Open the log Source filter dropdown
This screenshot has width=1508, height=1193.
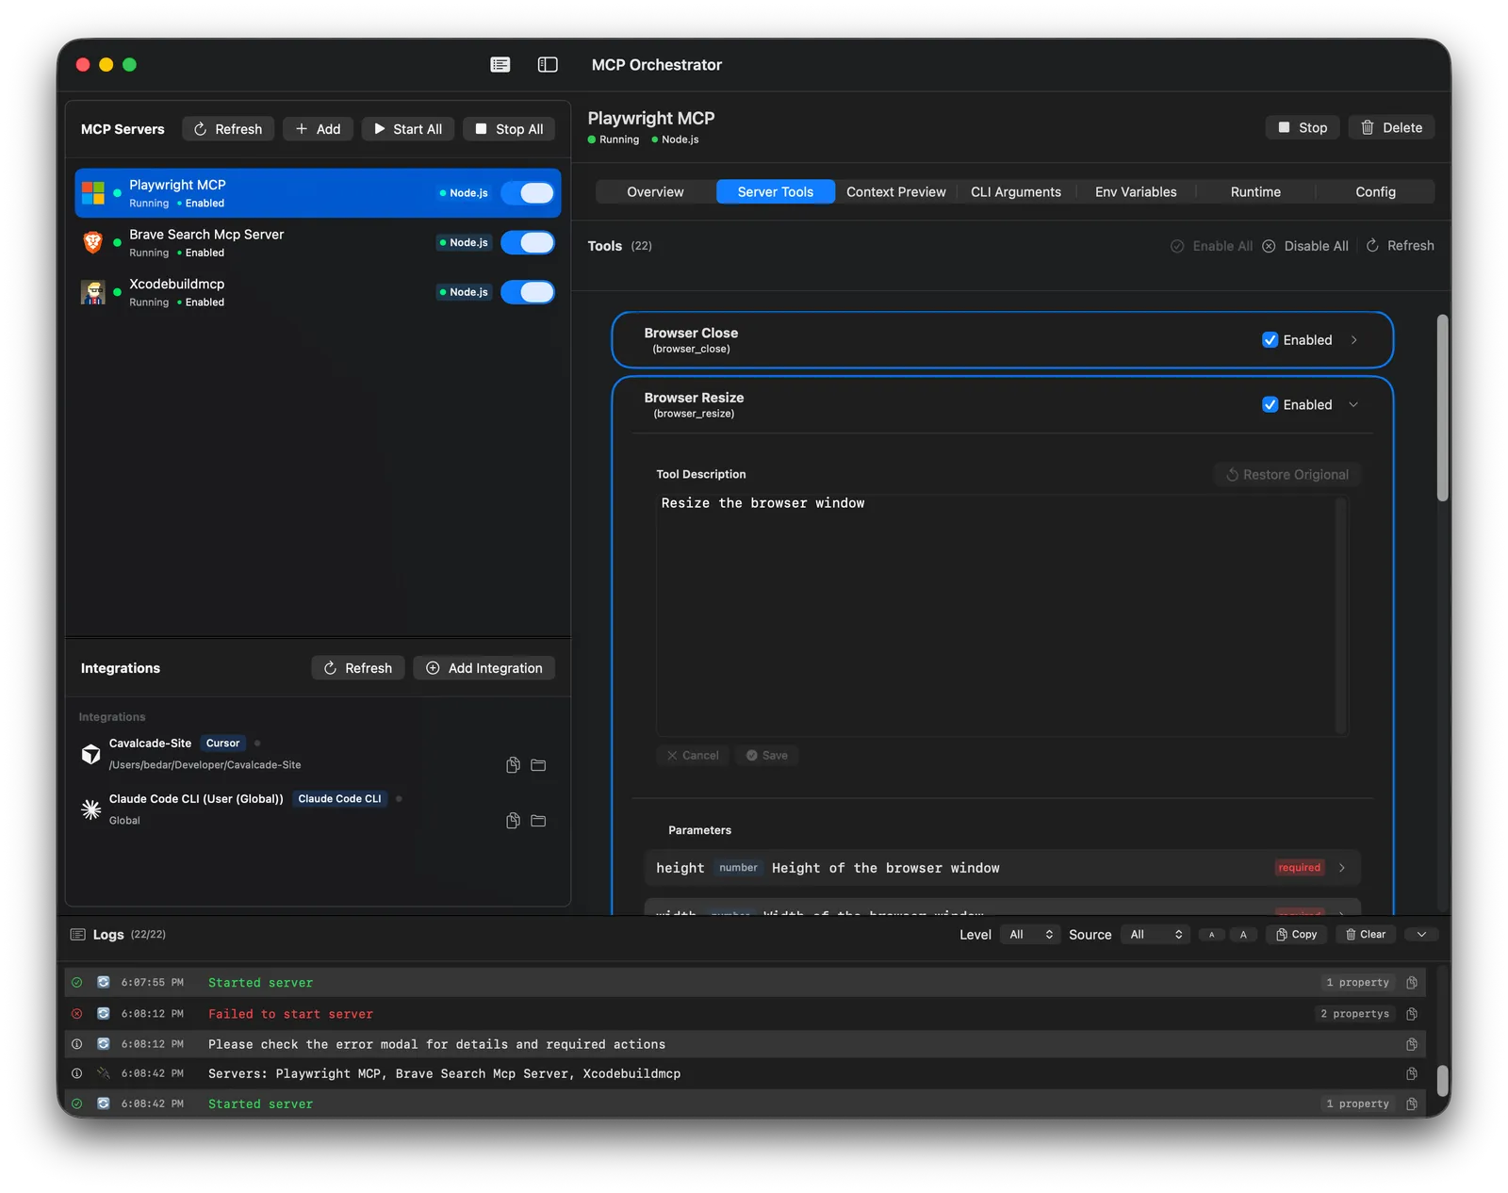pyautogui.click(x=1155, y=935)
